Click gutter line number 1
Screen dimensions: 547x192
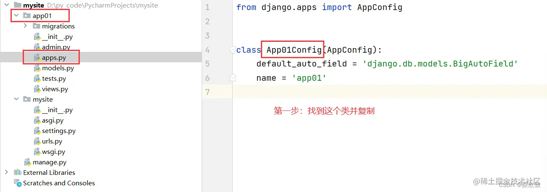pyautogui.click(x=208, y=8)
